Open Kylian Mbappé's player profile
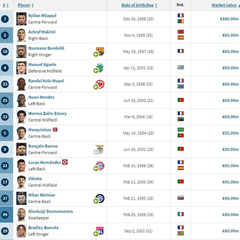Screen dimensions: 240x240 (42, 15)
